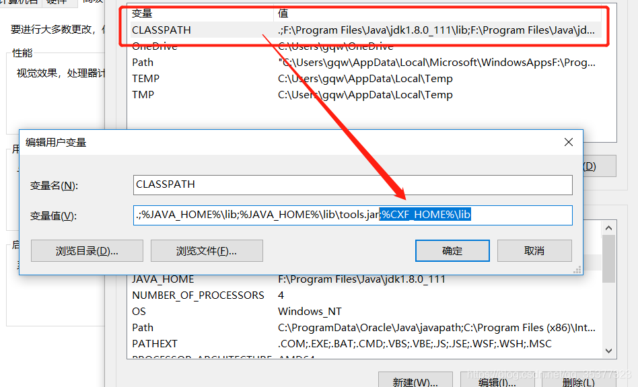Select the TEMP user variable row
The image size is (638, 387).
[x=365, y=79]
